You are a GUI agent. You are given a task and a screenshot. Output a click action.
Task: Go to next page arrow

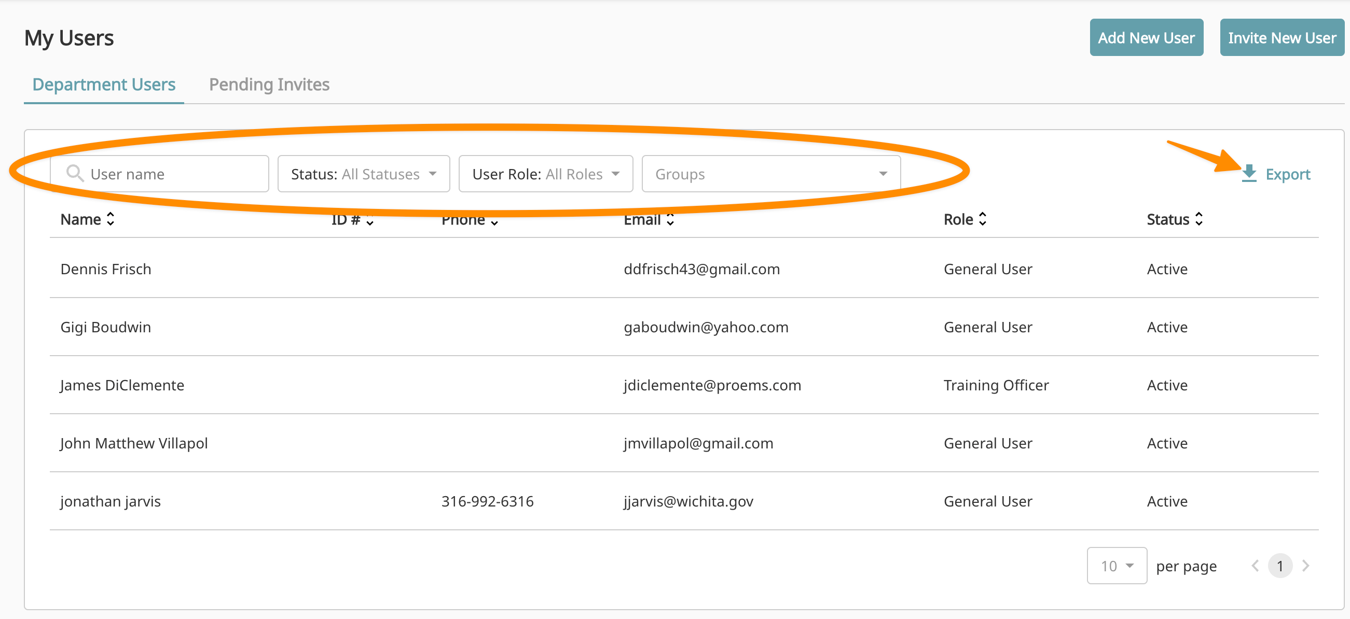tap(1305, 566)
